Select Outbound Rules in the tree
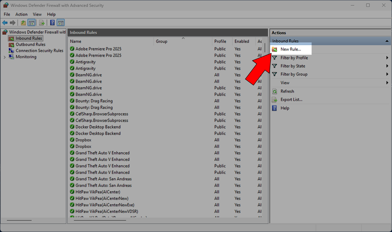The height and width of the screenshot is (232, 392). point(31,45)
